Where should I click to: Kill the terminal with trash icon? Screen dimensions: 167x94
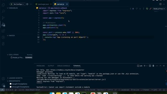click(x=153, y=66)
